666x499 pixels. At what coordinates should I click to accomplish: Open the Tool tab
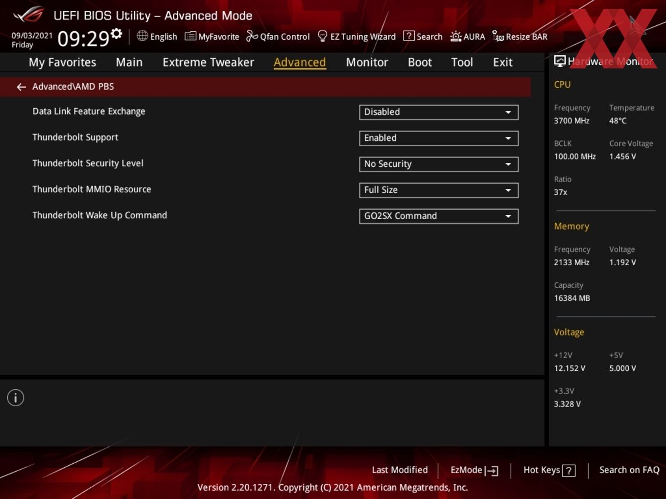tap(462, 62)
